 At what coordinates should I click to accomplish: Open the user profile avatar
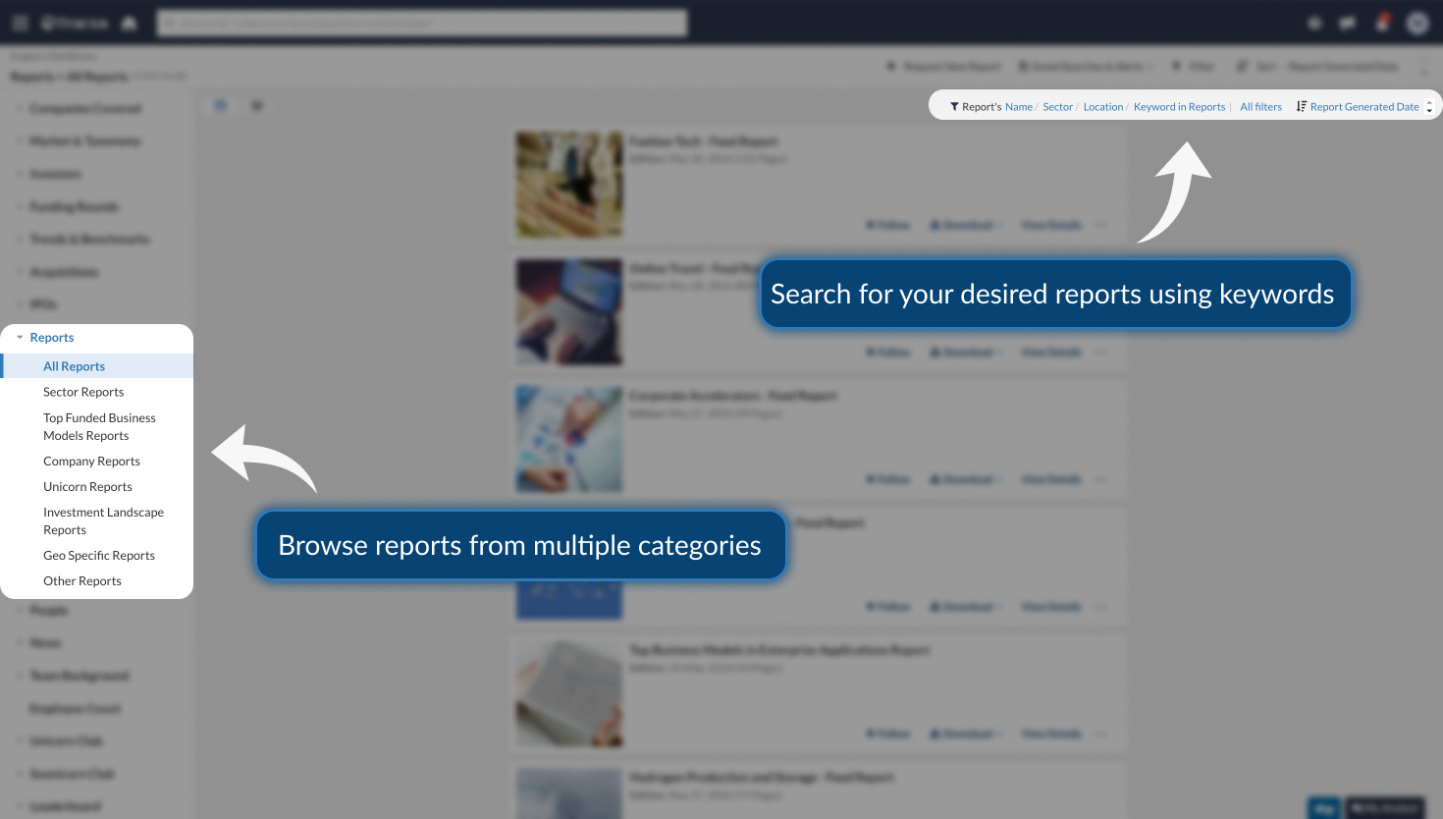point(1416,23)
